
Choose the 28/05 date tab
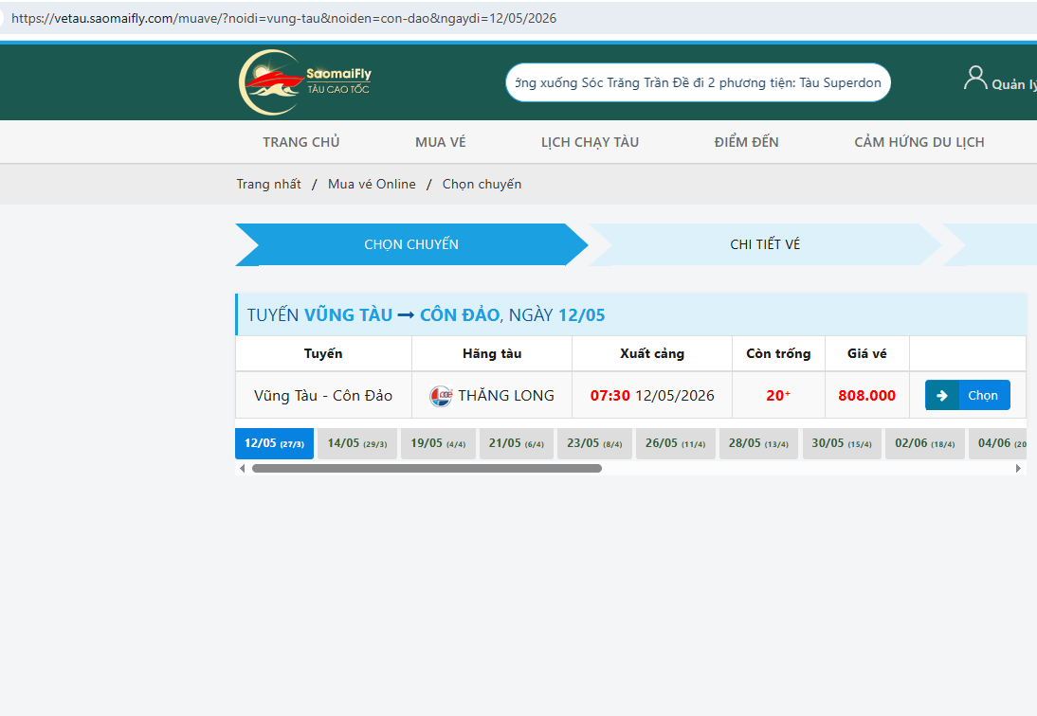758,443
